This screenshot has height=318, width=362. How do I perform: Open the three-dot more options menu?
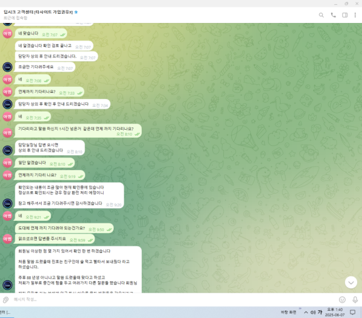(x=355, y=15)
